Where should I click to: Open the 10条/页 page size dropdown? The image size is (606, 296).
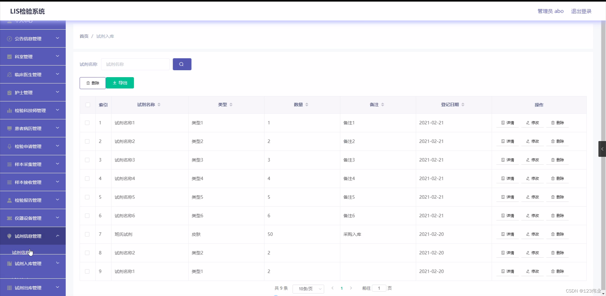click(308, 289)
